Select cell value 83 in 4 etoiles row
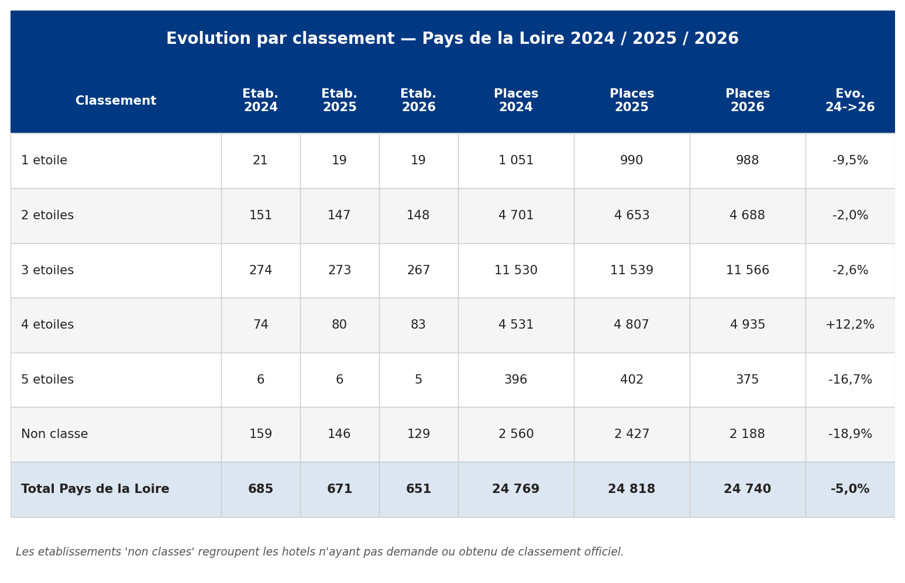905x583 pixels. coord(418,325)
